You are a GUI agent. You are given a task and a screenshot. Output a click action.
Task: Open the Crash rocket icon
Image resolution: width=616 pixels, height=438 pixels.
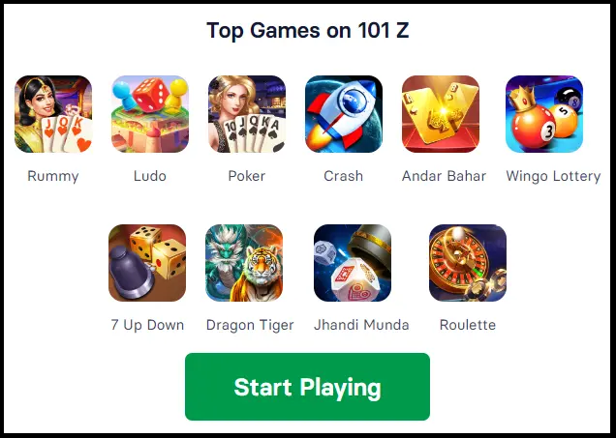coord(344,114)
